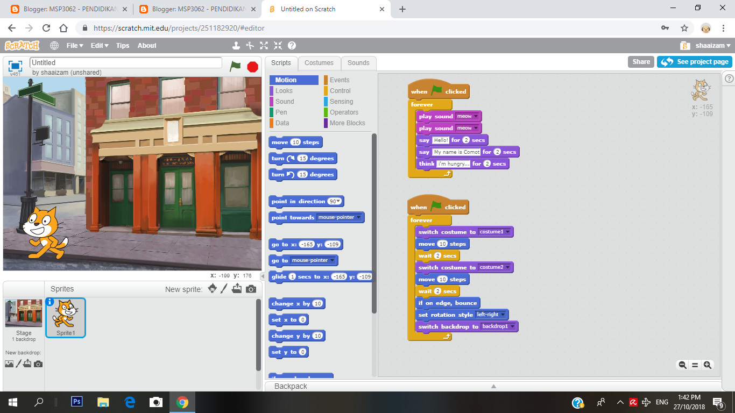Select the Stage backdrop thumbnail
The width and height of the screenshot is (735, 413).
24,314
